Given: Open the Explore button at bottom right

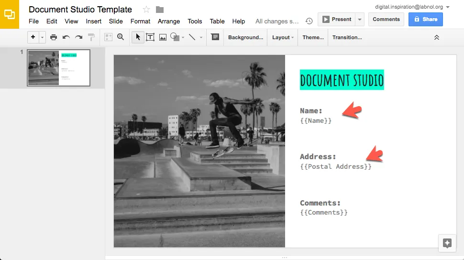Looking at the screenshot, I should (x=447, y=243).
